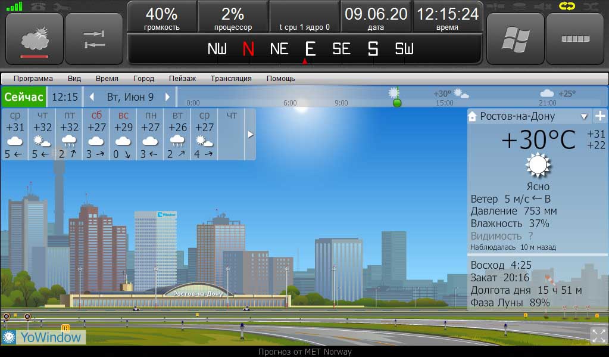
Task: Select Friday (пт) +32 forecast day
Action: click(69, 135)
